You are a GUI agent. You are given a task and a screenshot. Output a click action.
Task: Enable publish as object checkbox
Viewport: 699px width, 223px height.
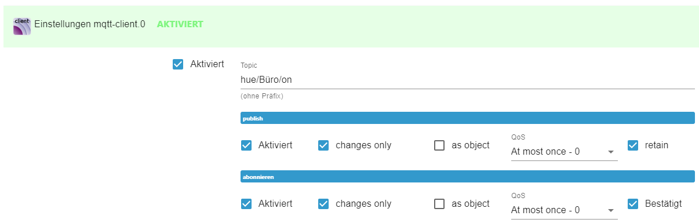(439, 145)
